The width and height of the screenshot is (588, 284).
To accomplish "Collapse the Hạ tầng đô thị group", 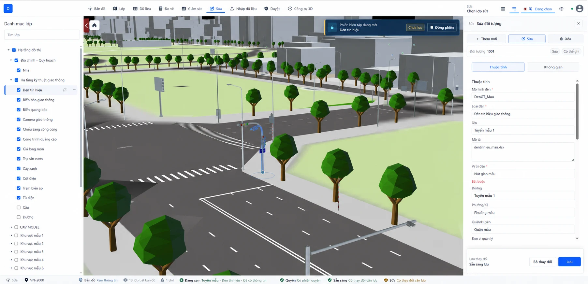I will pos(8,50).
